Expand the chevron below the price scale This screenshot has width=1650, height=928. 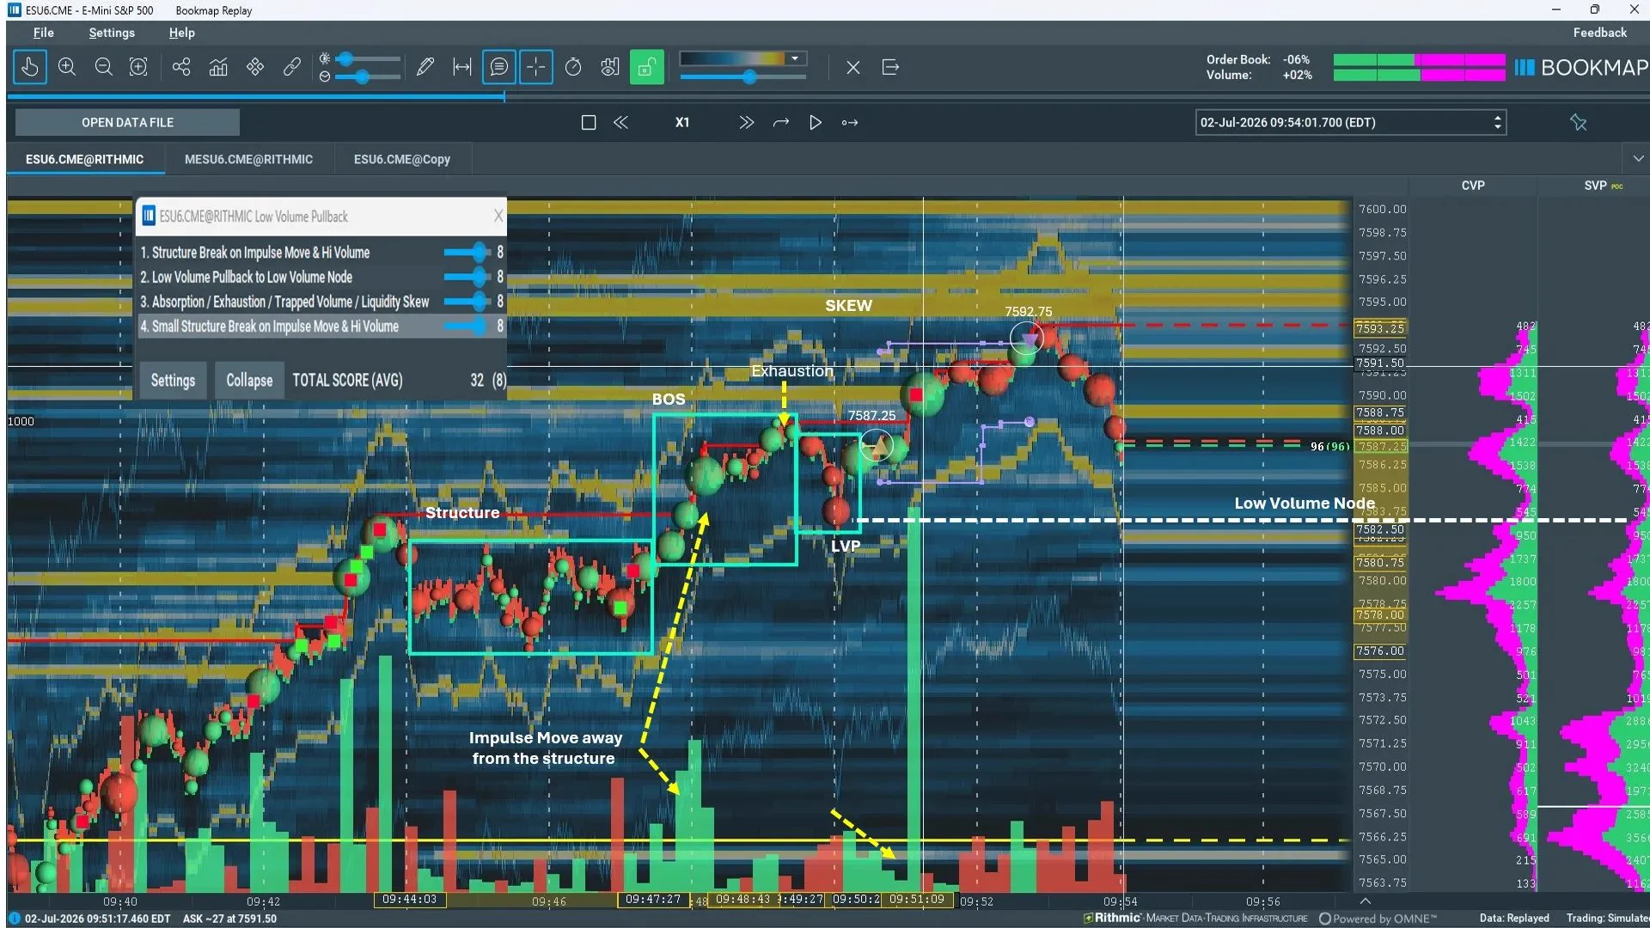point(1366,901)
